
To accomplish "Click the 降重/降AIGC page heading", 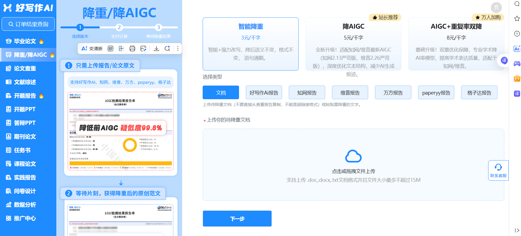I will tap(119, 13).
